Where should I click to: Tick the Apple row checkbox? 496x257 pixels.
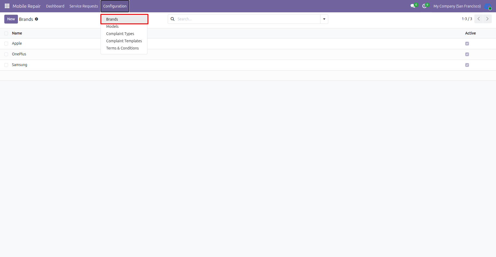(6, 44)
